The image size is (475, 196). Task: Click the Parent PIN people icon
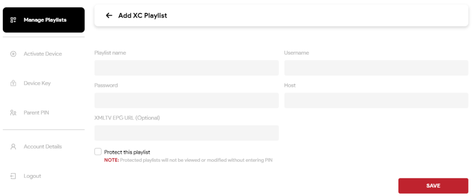pos(13,113)
